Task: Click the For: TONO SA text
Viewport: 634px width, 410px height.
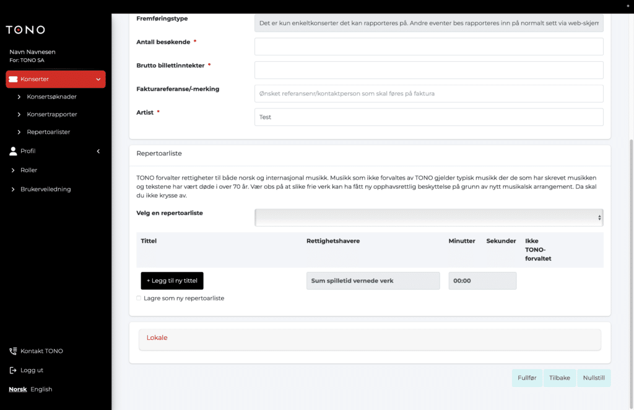Action: [x=27, y=60]
